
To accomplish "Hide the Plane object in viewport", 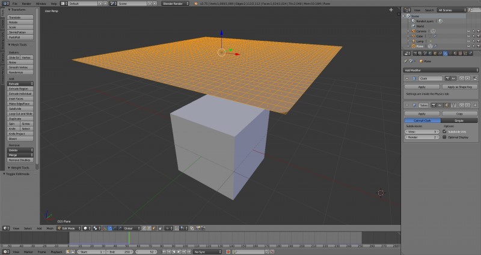I will 468,46.
